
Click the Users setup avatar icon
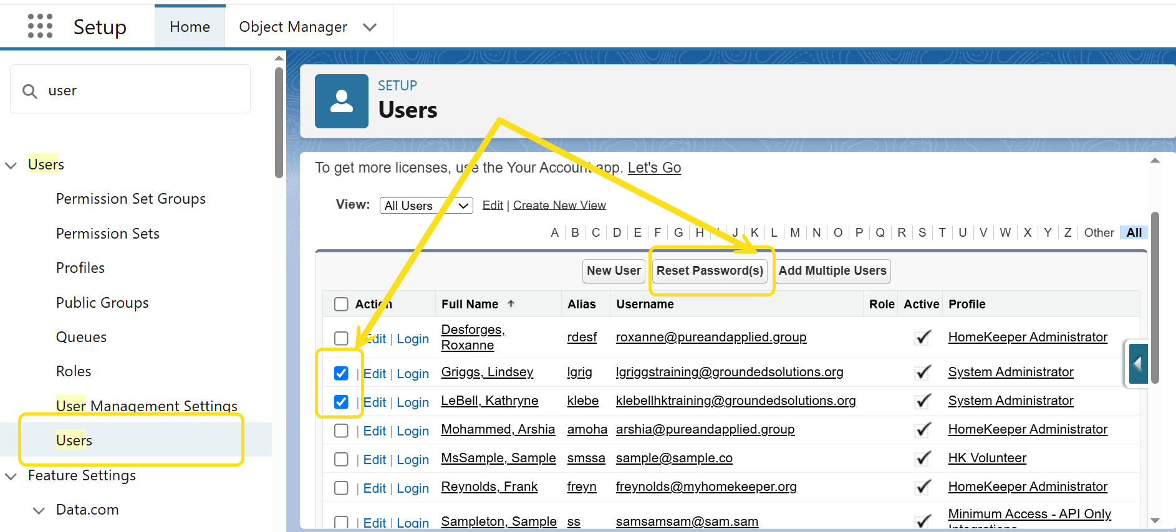[x=341, y=101]
